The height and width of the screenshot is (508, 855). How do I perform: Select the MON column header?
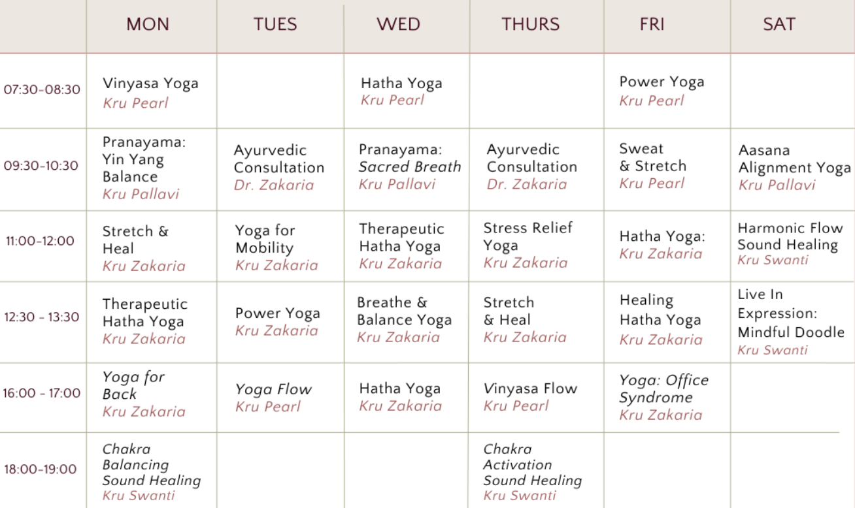[148, 25]
